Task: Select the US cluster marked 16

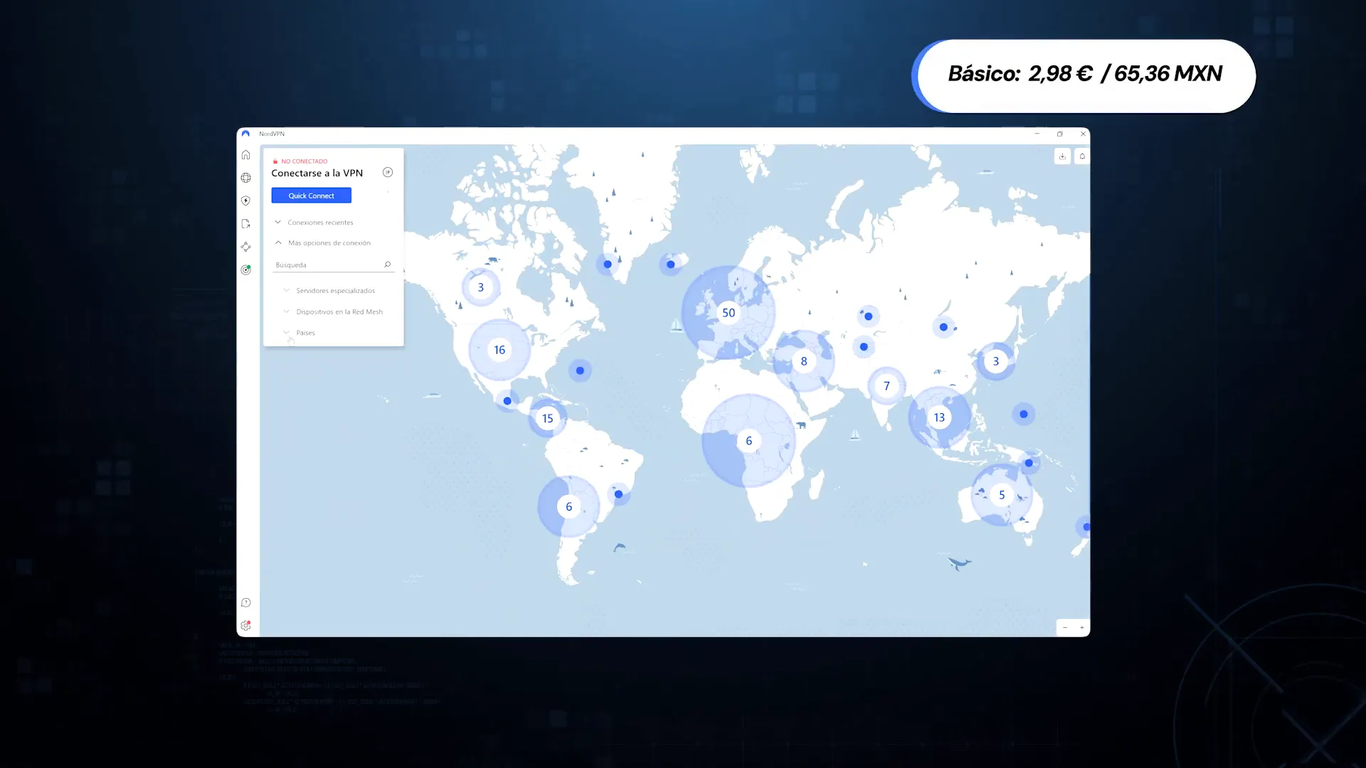Action: pyautogui.click(x=499, y=350)
